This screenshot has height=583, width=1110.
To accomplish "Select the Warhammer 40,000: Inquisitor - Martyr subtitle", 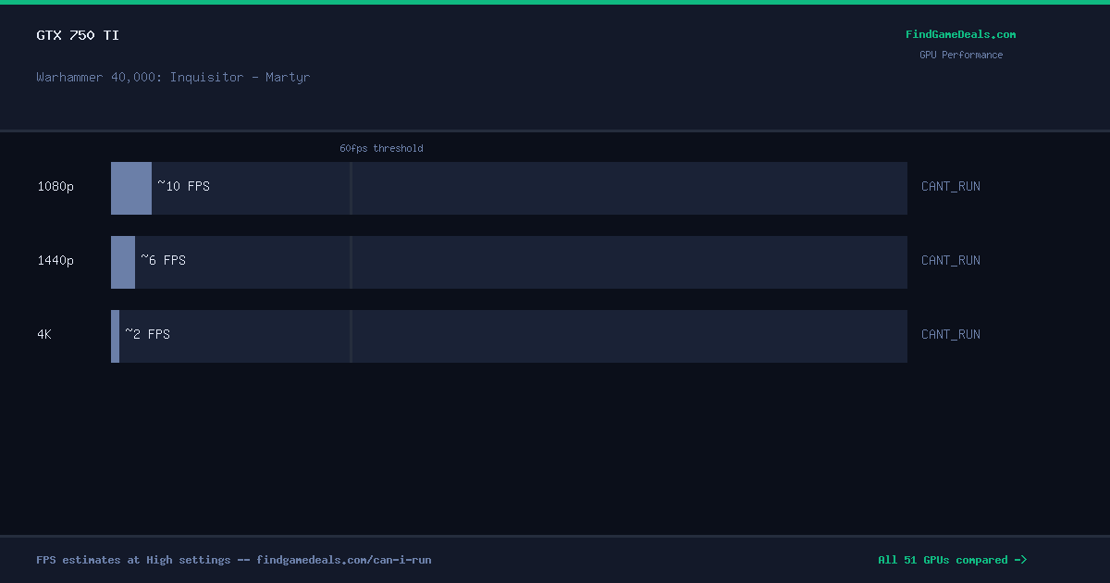I will coord(173,77).
